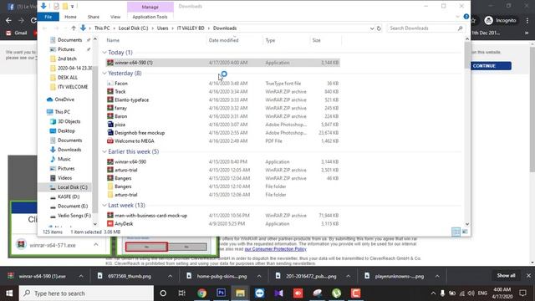Select the Track ZIP archive icon
Screen dimensions: 535x301
[110, 91]
